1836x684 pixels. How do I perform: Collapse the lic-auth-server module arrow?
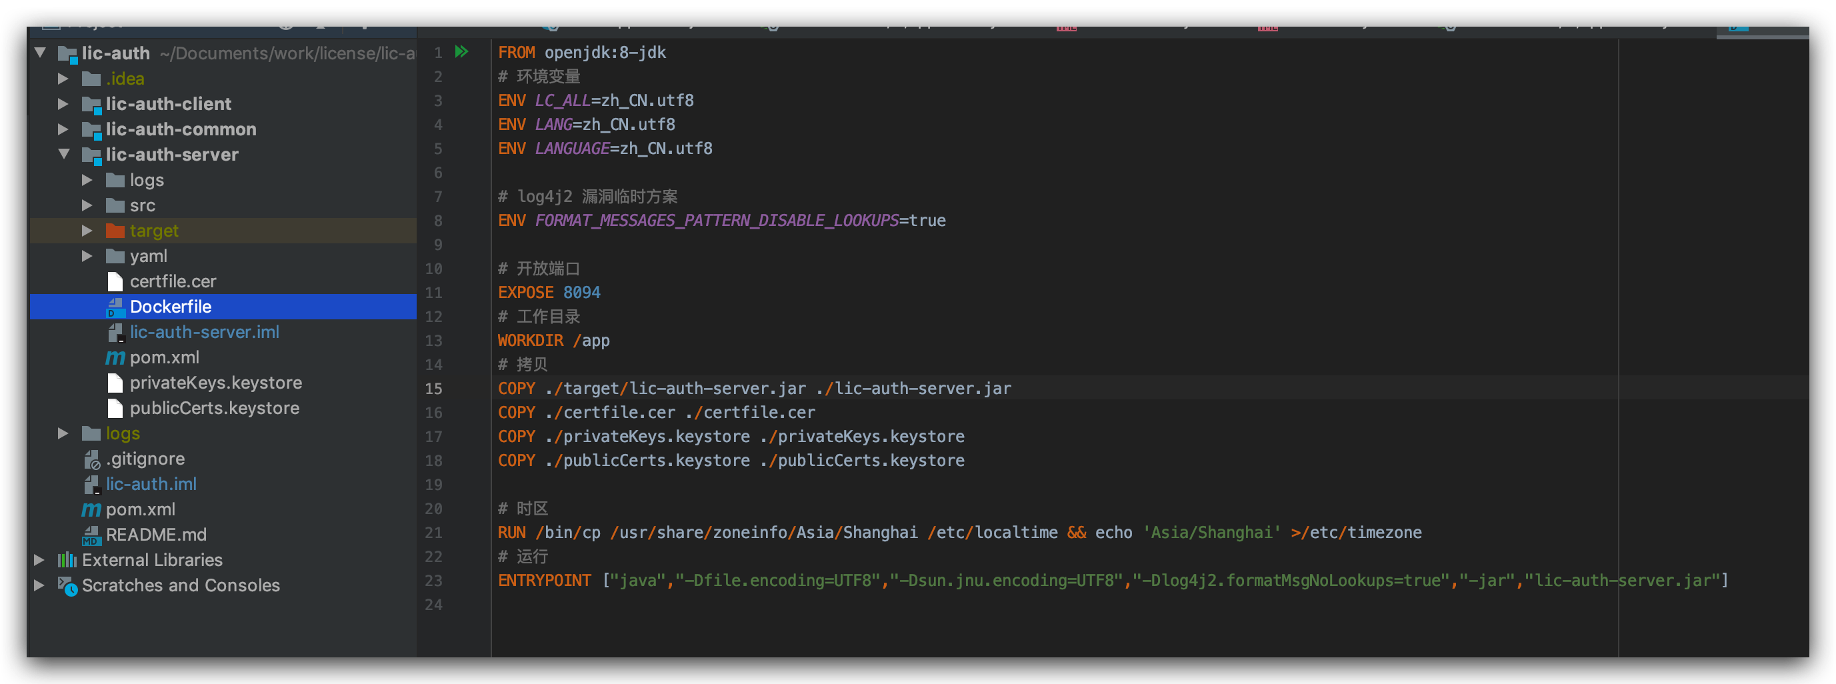tap(64, 154)
